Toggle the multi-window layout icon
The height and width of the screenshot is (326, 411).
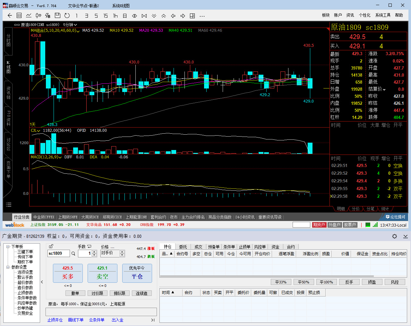coord(192,16)
